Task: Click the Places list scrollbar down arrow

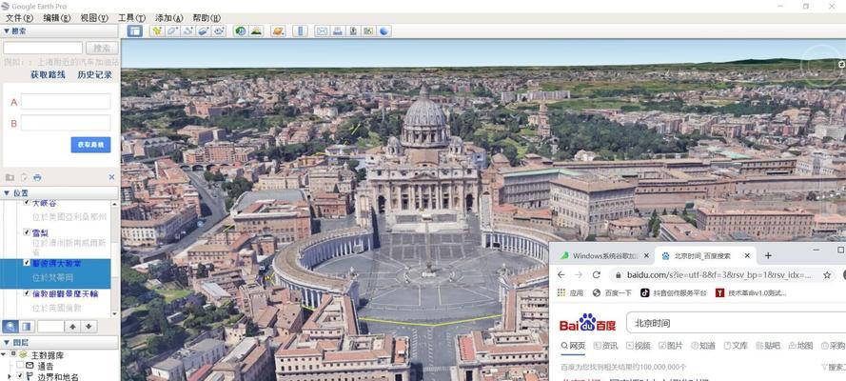Action: [x=115, y=313]
